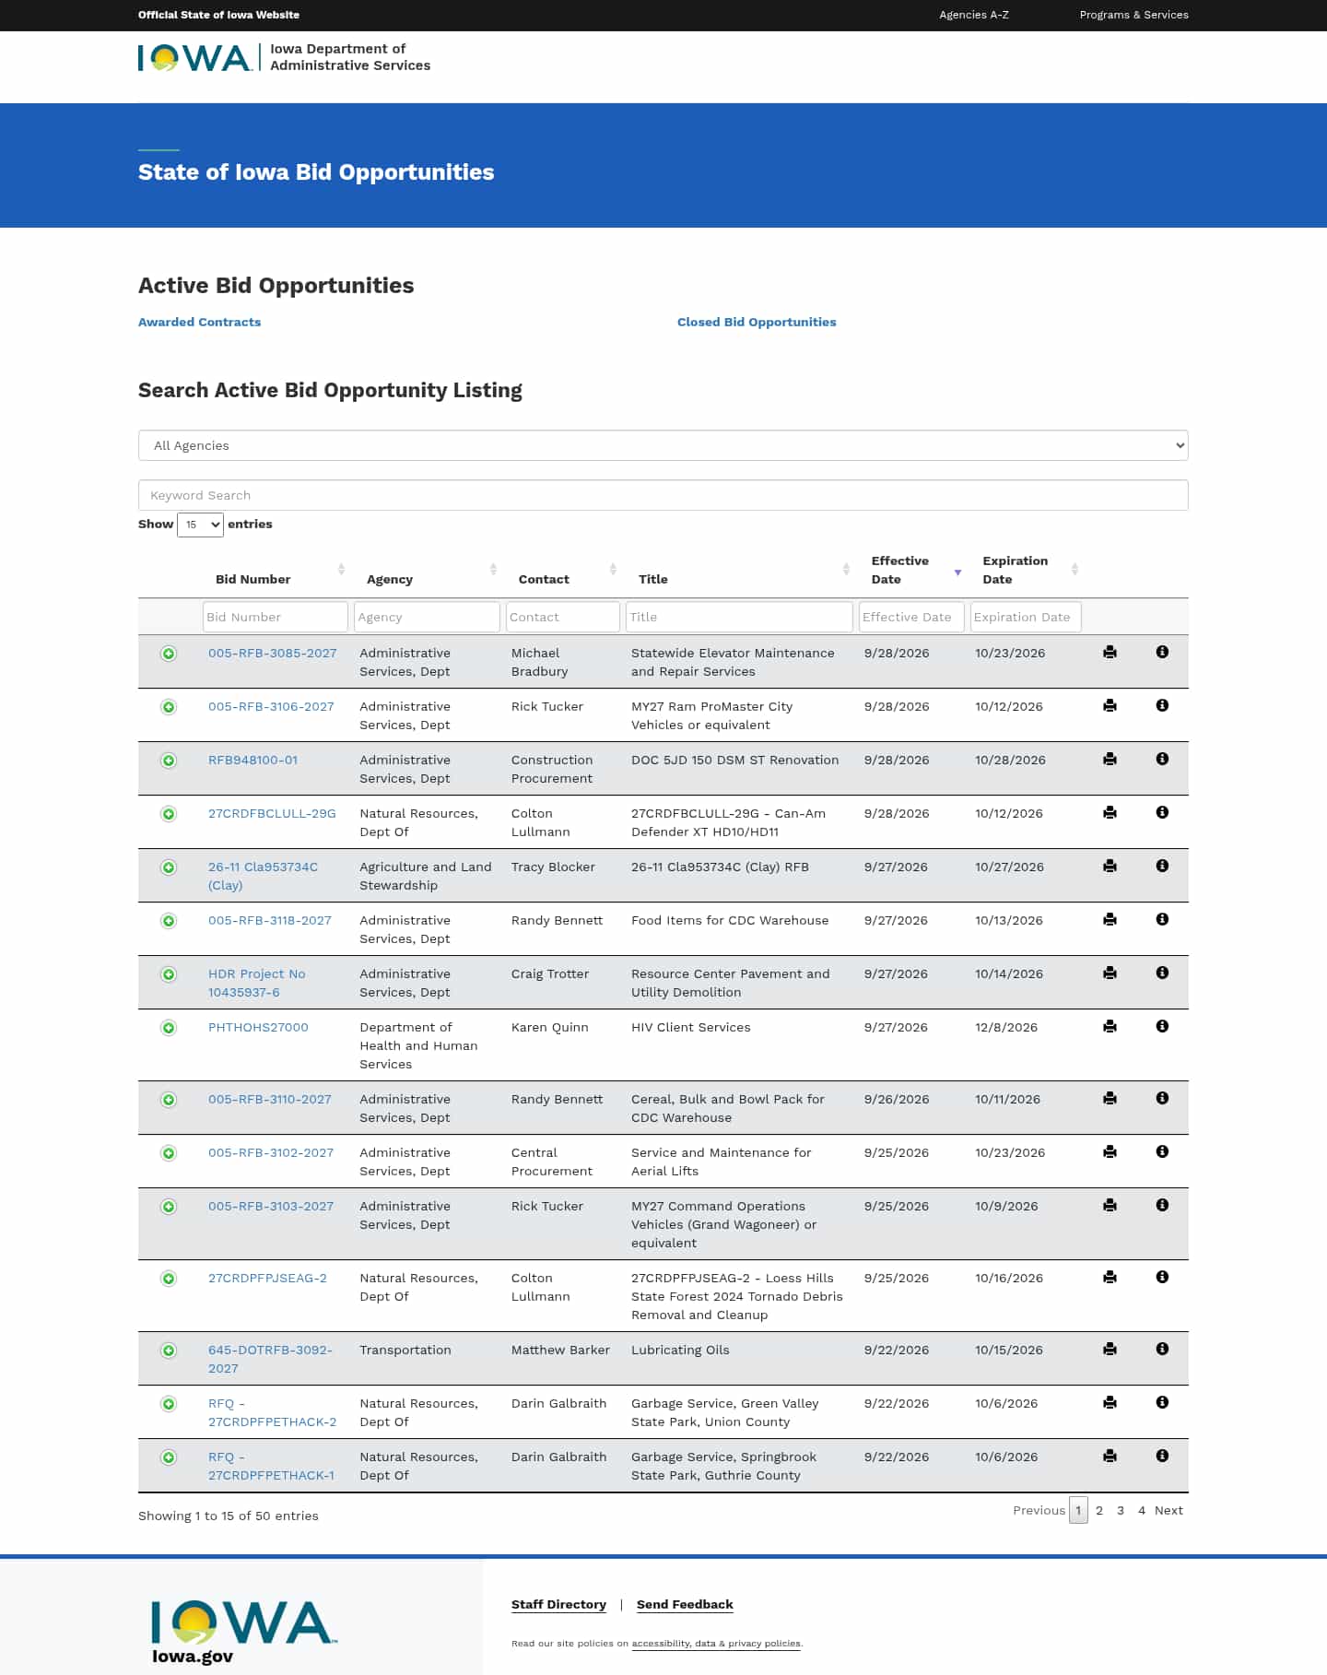Print the RFB948100-01 bid row
This screenshot has height=1675, width=1327.
[1110, 760]
